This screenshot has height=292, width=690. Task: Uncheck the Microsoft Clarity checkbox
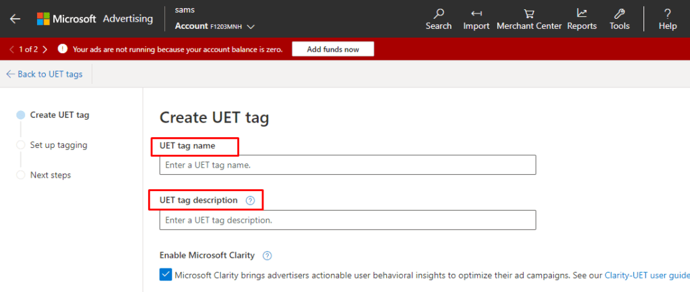pyautogui.click(x=166, y=275)
